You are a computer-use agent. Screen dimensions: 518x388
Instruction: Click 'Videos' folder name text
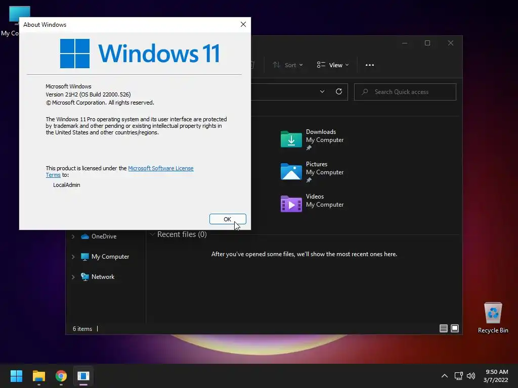[315, 197]
